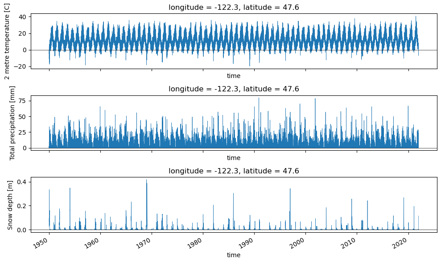Click the 1990 year tick label

(x=246, y=243)
